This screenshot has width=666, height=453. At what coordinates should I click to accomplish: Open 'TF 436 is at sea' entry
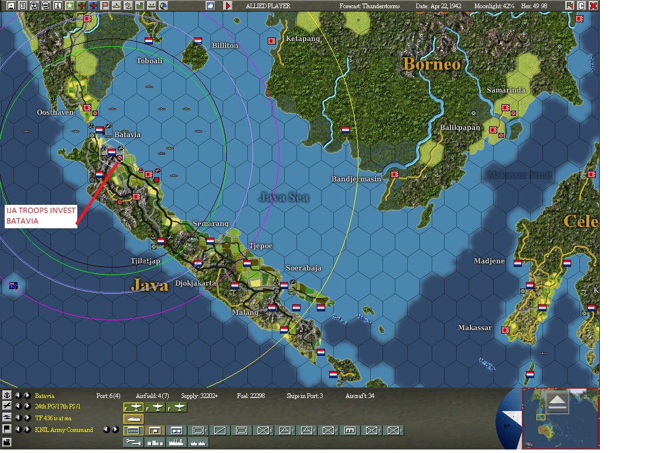[53, 418]
